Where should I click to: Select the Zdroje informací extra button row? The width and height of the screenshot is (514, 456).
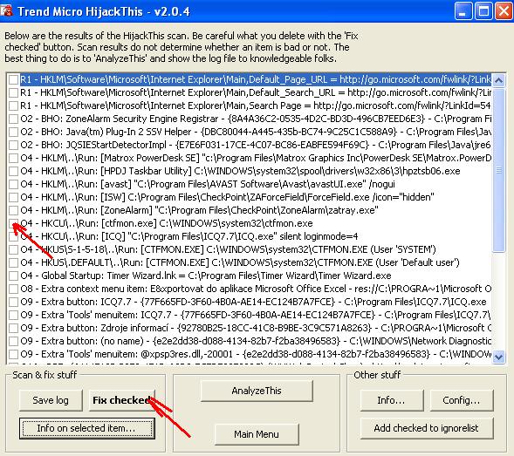(256, 328)
